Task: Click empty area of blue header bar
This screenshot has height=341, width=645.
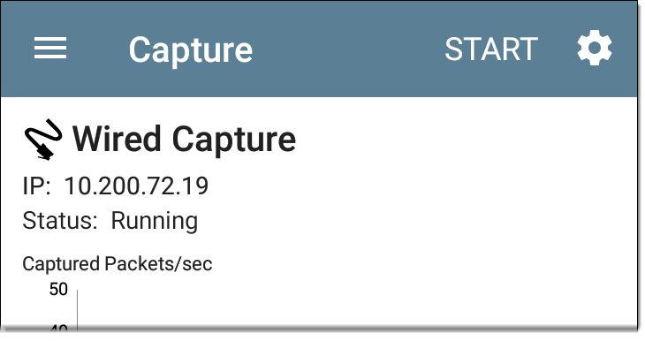Action: [x=350, y=49]
